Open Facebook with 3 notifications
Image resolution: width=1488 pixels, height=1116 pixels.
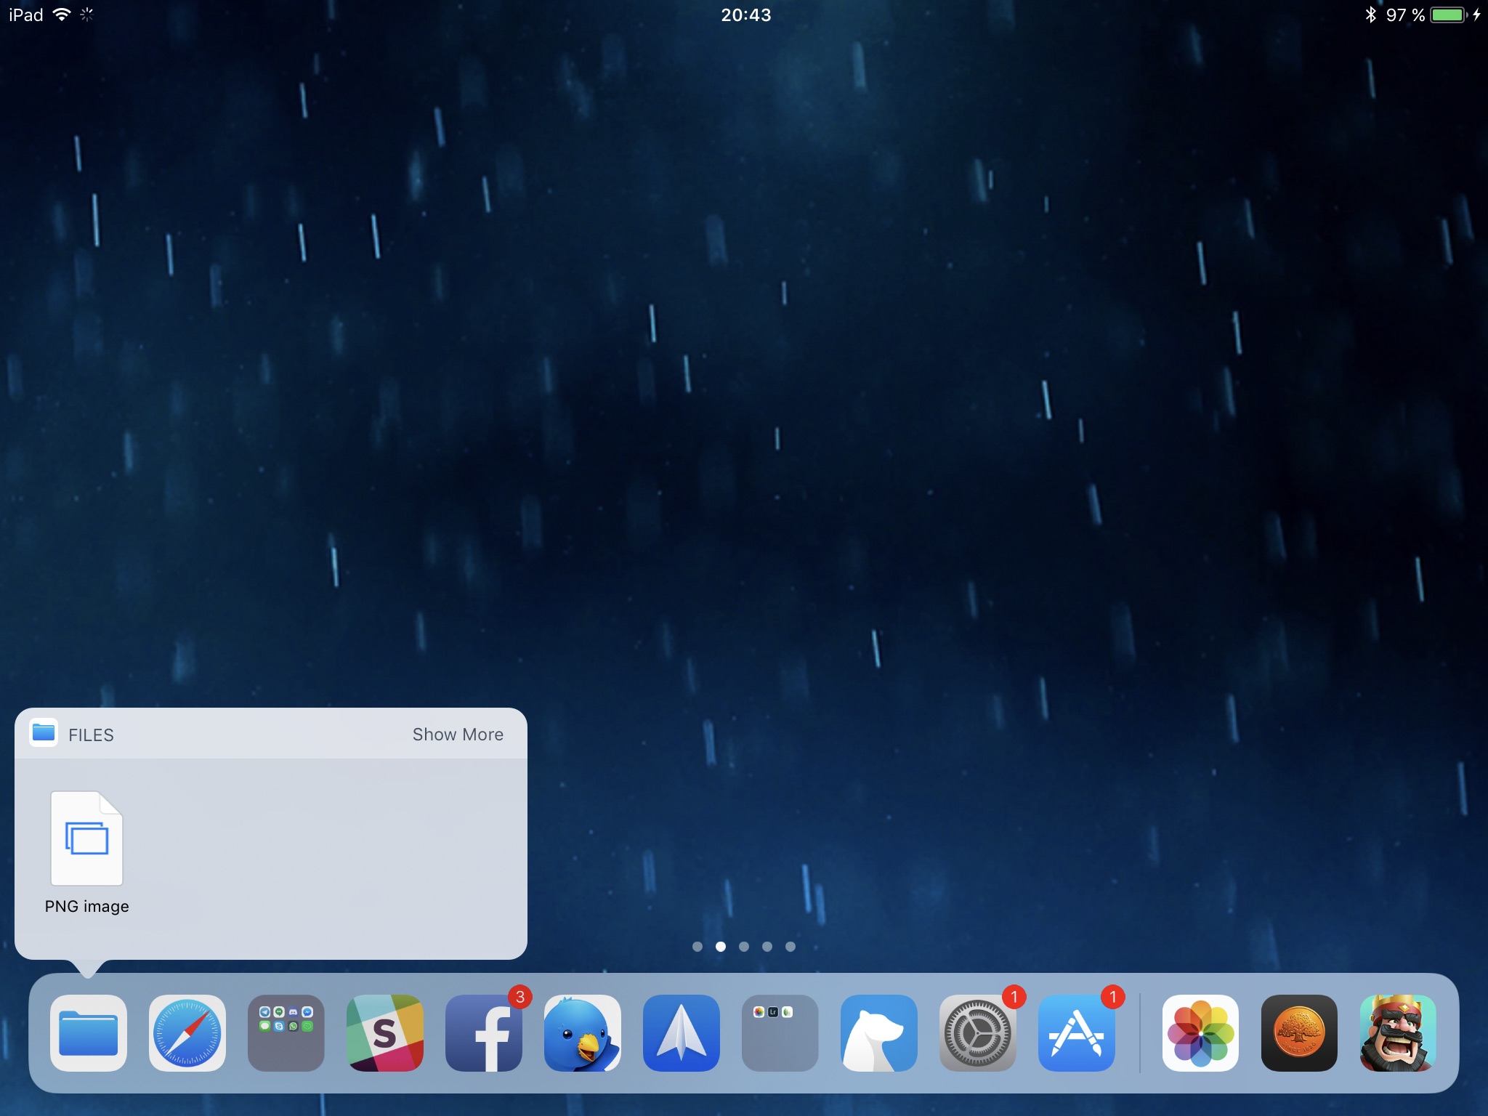click(x=483, y=1032)
